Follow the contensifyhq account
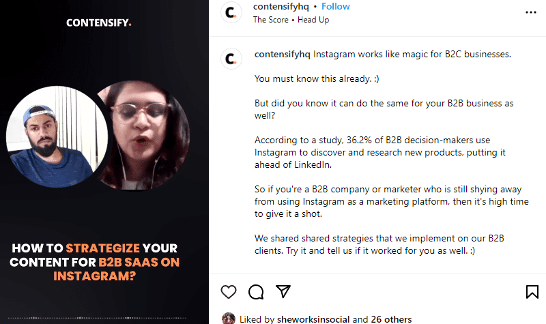The width and height of the screenshot is (546, 324). point(335,7)
